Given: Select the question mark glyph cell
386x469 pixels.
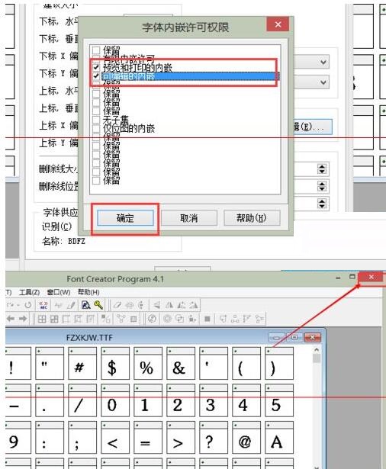Looking at the screenshot, I should 214,437.
